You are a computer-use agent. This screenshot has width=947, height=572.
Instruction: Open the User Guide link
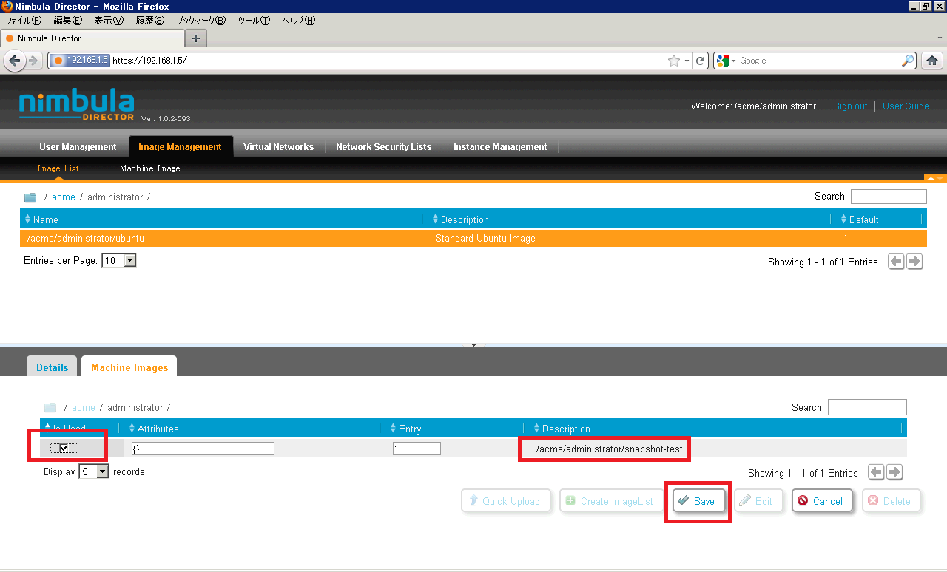click(906, 106)
